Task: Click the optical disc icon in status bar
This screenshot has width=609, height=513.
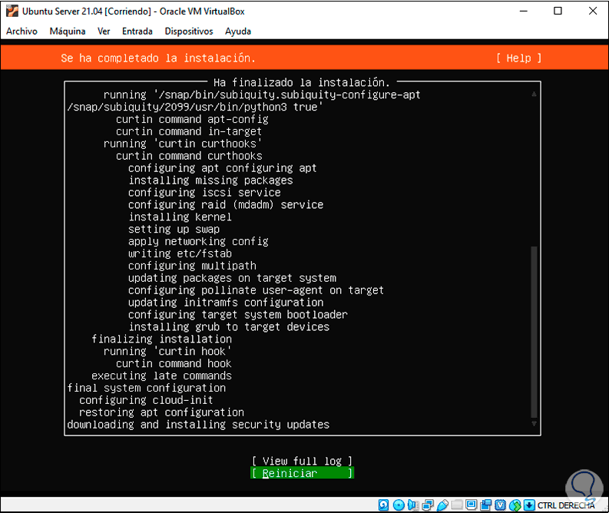Action: 399,505
